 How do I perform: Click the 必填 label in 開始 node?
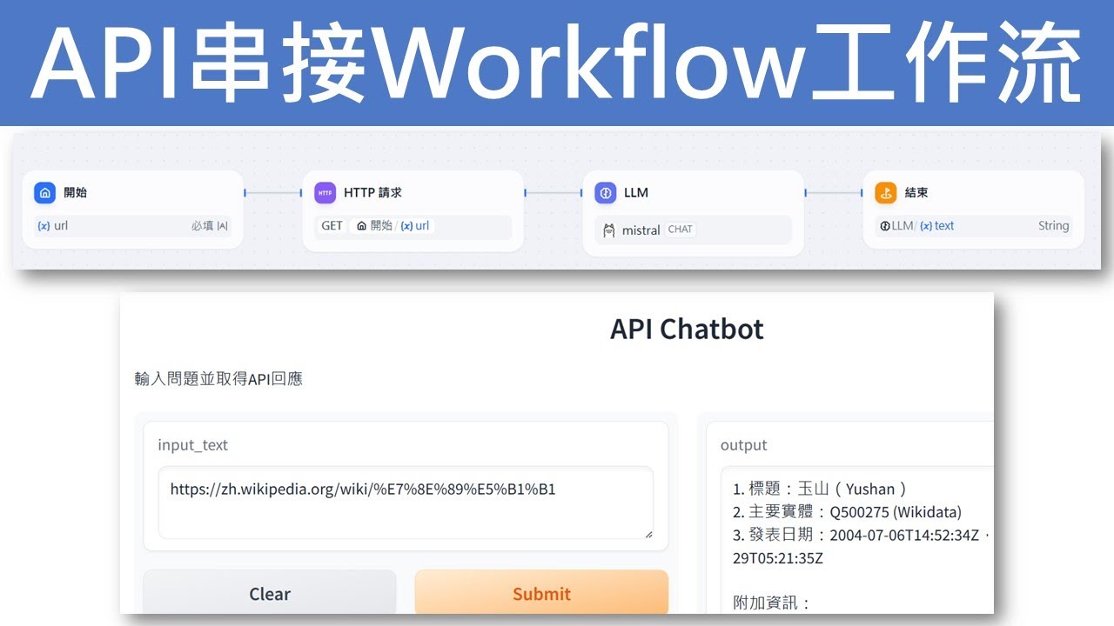point(202,225)
